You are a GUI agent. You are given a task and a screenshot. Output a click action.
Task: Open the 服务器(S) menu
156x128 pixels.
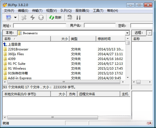[x=82, y=11]
